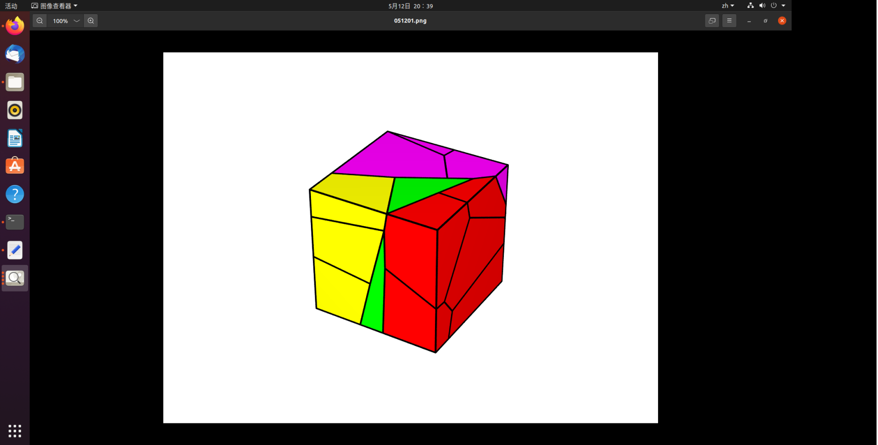
Task: Click the network status icon
Action: point(750,6)
